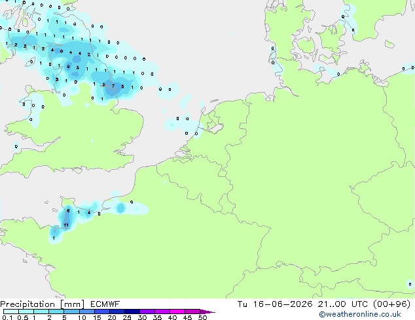415x320 pixels.
Task: Click the legend label '50'
Action: tap(202, 317)
